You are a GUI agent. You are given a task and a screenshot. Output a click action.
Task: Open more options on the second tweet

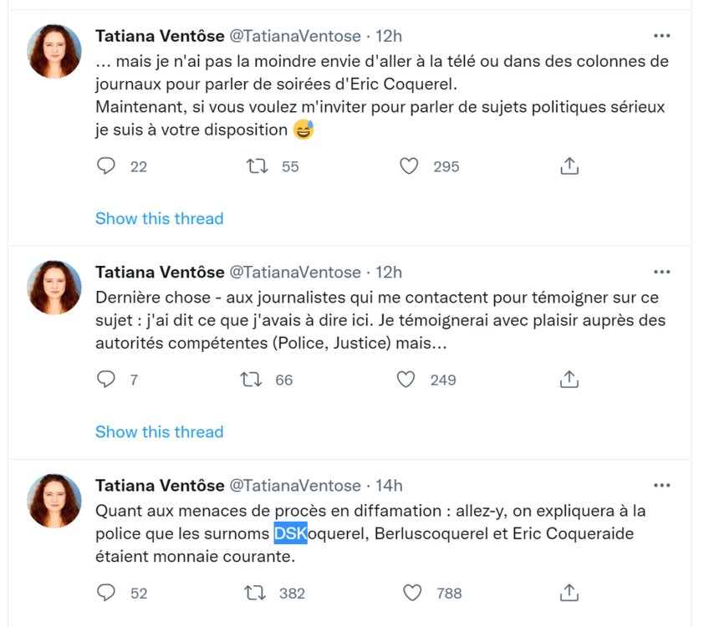coord(661,272)
